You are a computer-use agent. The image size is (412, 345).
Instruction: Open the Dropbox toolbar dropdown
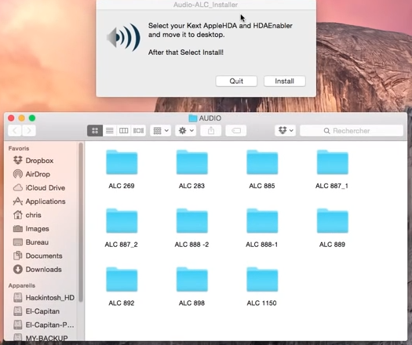(286, 130)
